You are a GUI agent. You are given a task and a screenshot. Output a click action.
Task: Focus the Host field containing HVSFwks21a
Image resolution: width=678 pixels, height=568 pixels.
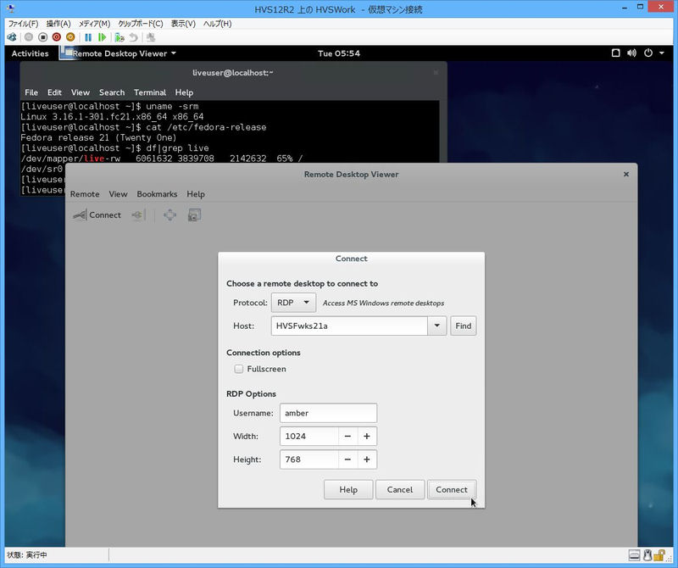pyautogui.click(x=349, y=326)
